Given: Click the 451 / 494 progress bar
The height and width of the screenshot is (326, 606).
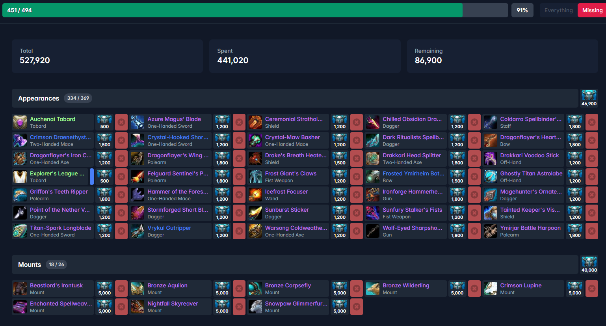Looking at the screenshot, I should (x=255, y=10).
